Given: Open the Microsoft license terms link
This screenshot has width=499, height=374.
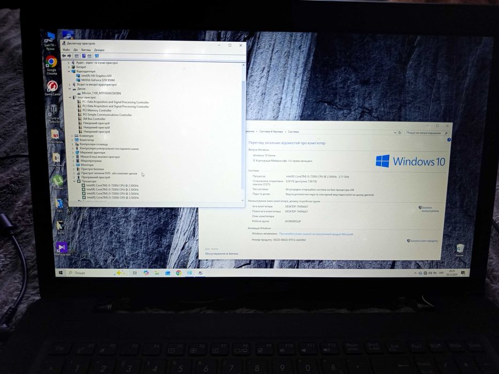Looking at the screenshot, I should [316, 234].
